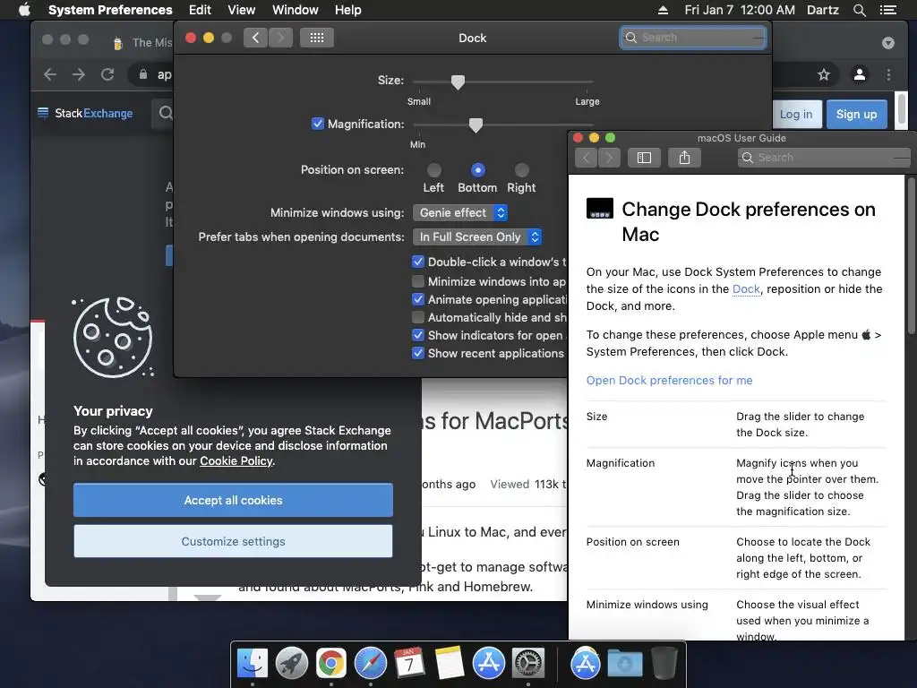Open the View menu
This screenshot has height=688, width=917.
242,10
